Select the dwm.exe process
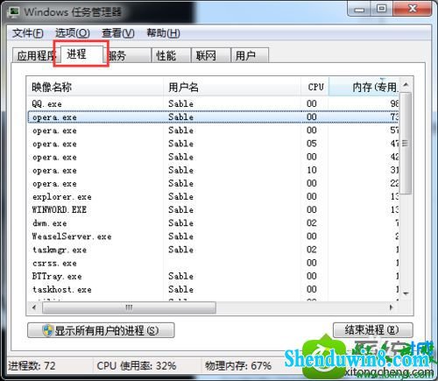Screen dimensions: 438x381 click(213, 223)
